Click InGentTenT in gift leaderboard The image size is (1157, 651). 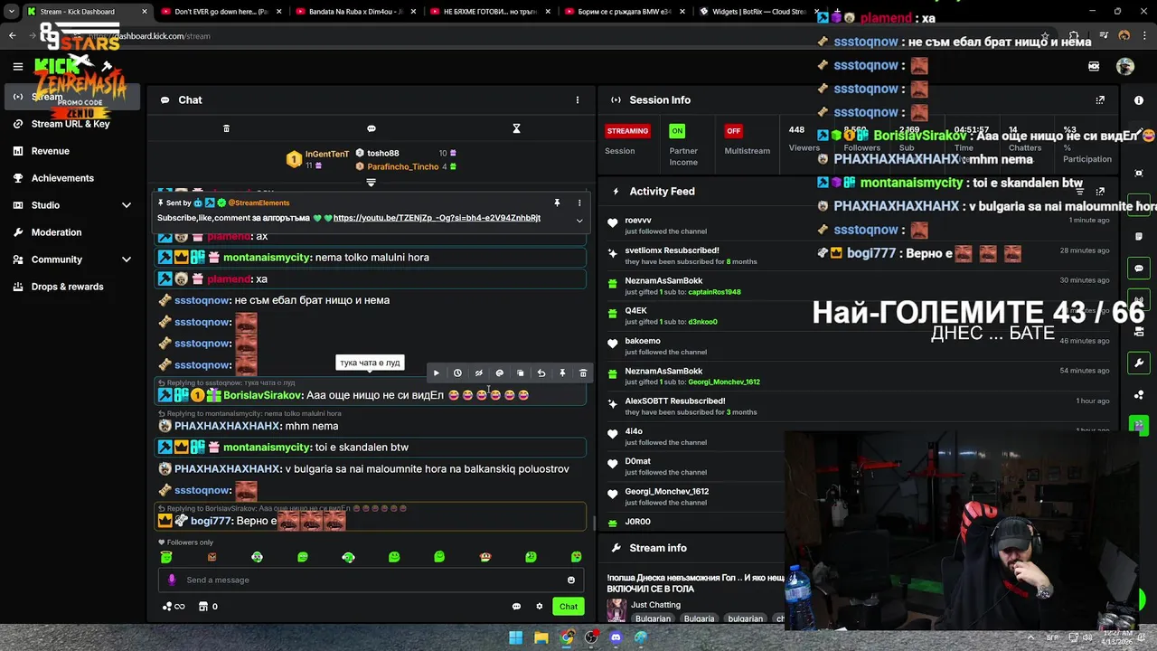326,154
